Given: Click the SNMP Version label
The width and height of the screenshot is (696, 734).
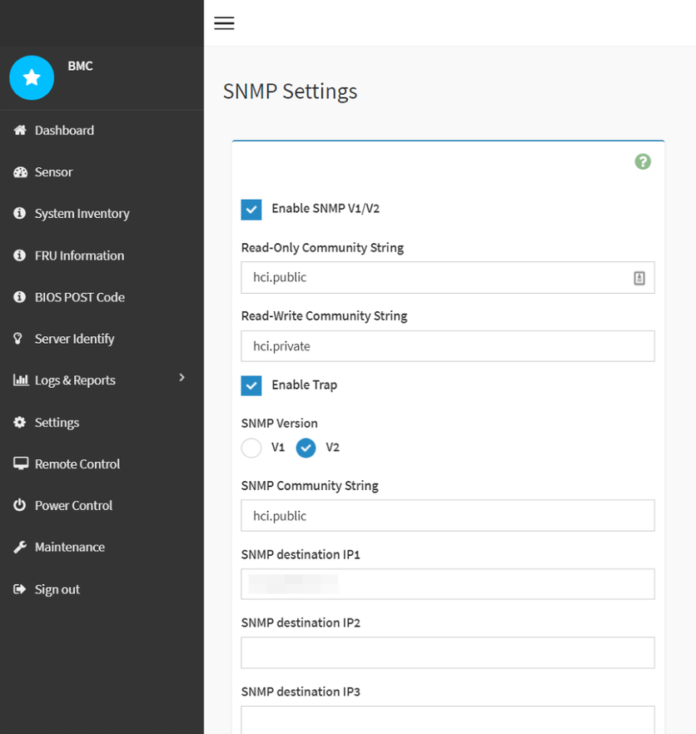Looking at the screenshot, I should [279, 423].
